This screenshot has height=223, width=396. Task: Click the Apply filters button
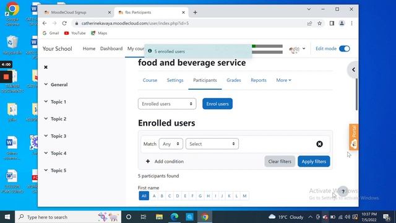coord(314,161)
